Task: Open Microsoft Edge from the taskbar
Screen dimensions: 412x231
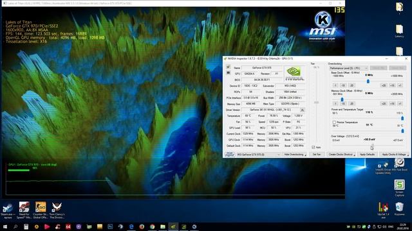Action: coord(131,227)
